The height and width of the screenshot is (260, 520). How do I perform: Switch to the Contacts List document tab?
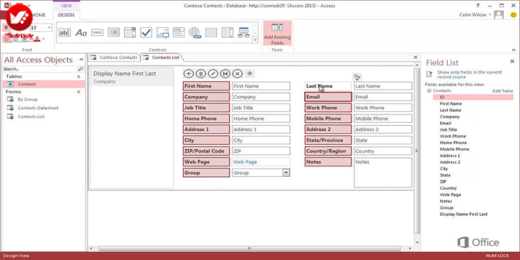coord(161,57)
